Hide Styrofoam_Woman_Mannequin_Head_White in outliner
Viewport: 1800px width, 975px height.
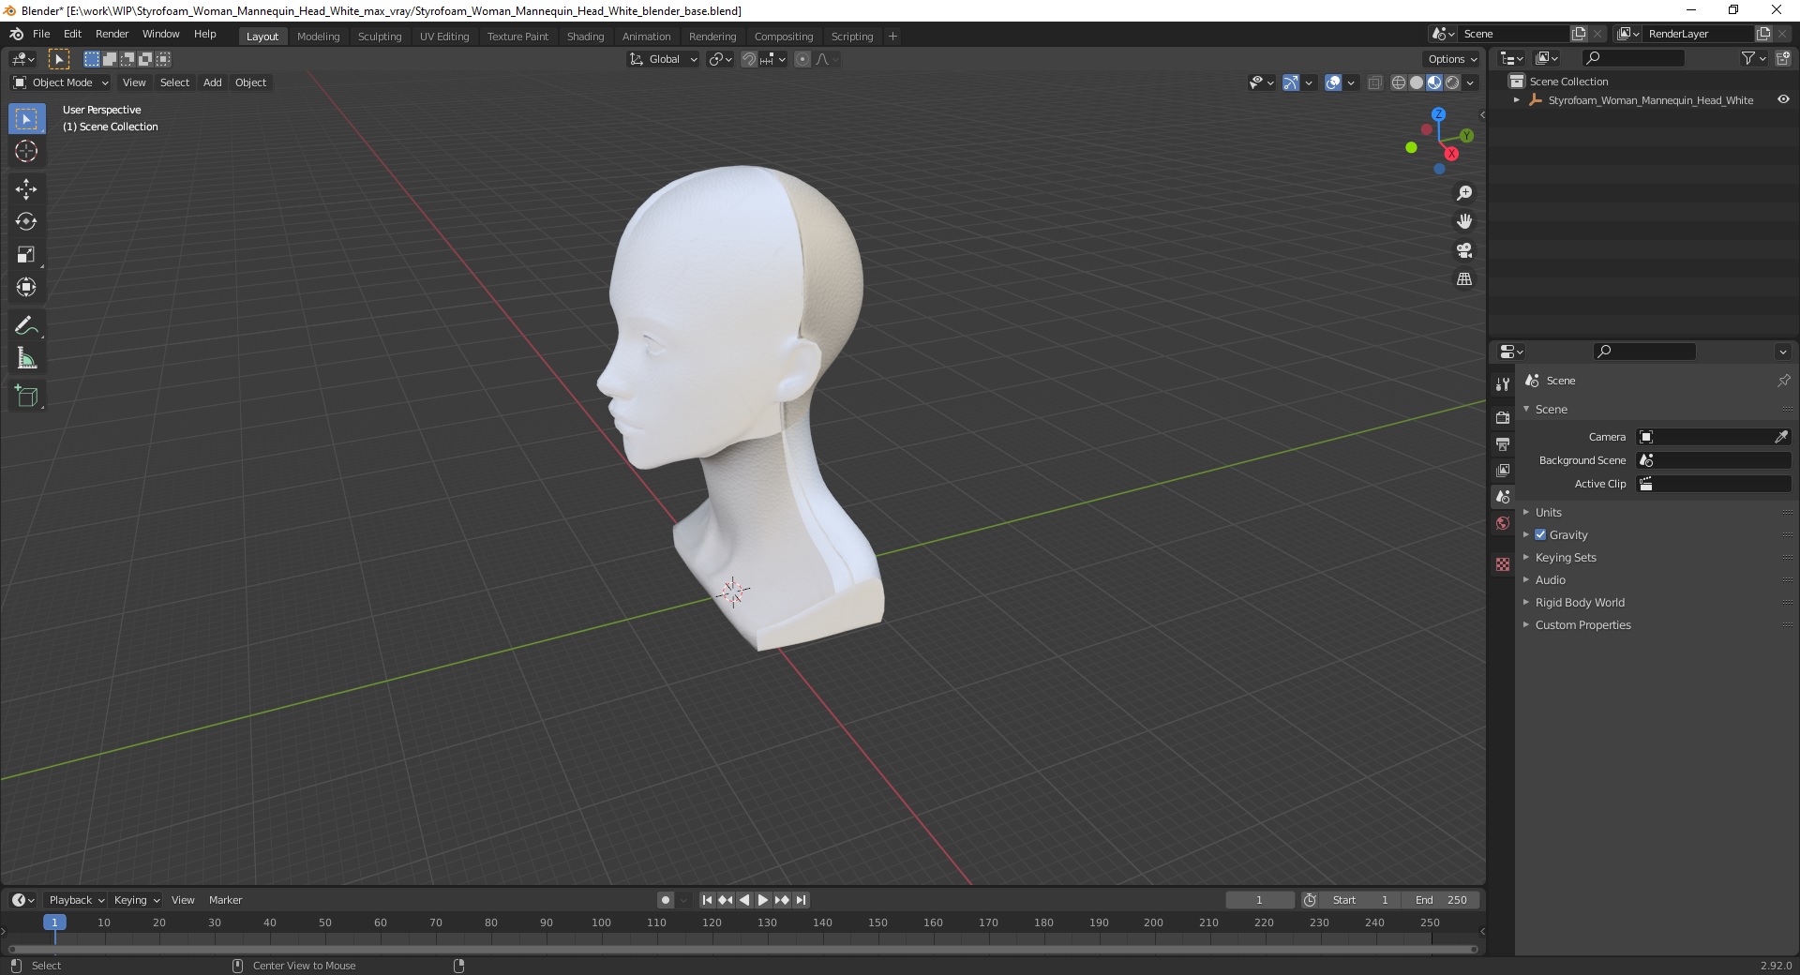[1783, 99]
